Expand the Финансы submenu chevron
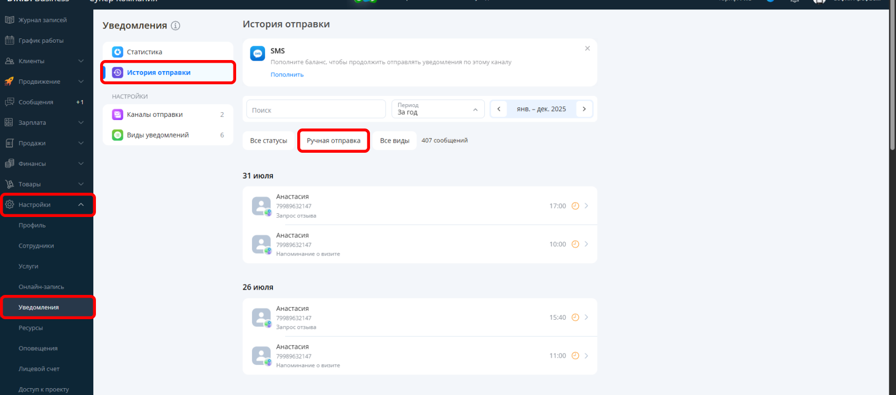 coord(81,164)
